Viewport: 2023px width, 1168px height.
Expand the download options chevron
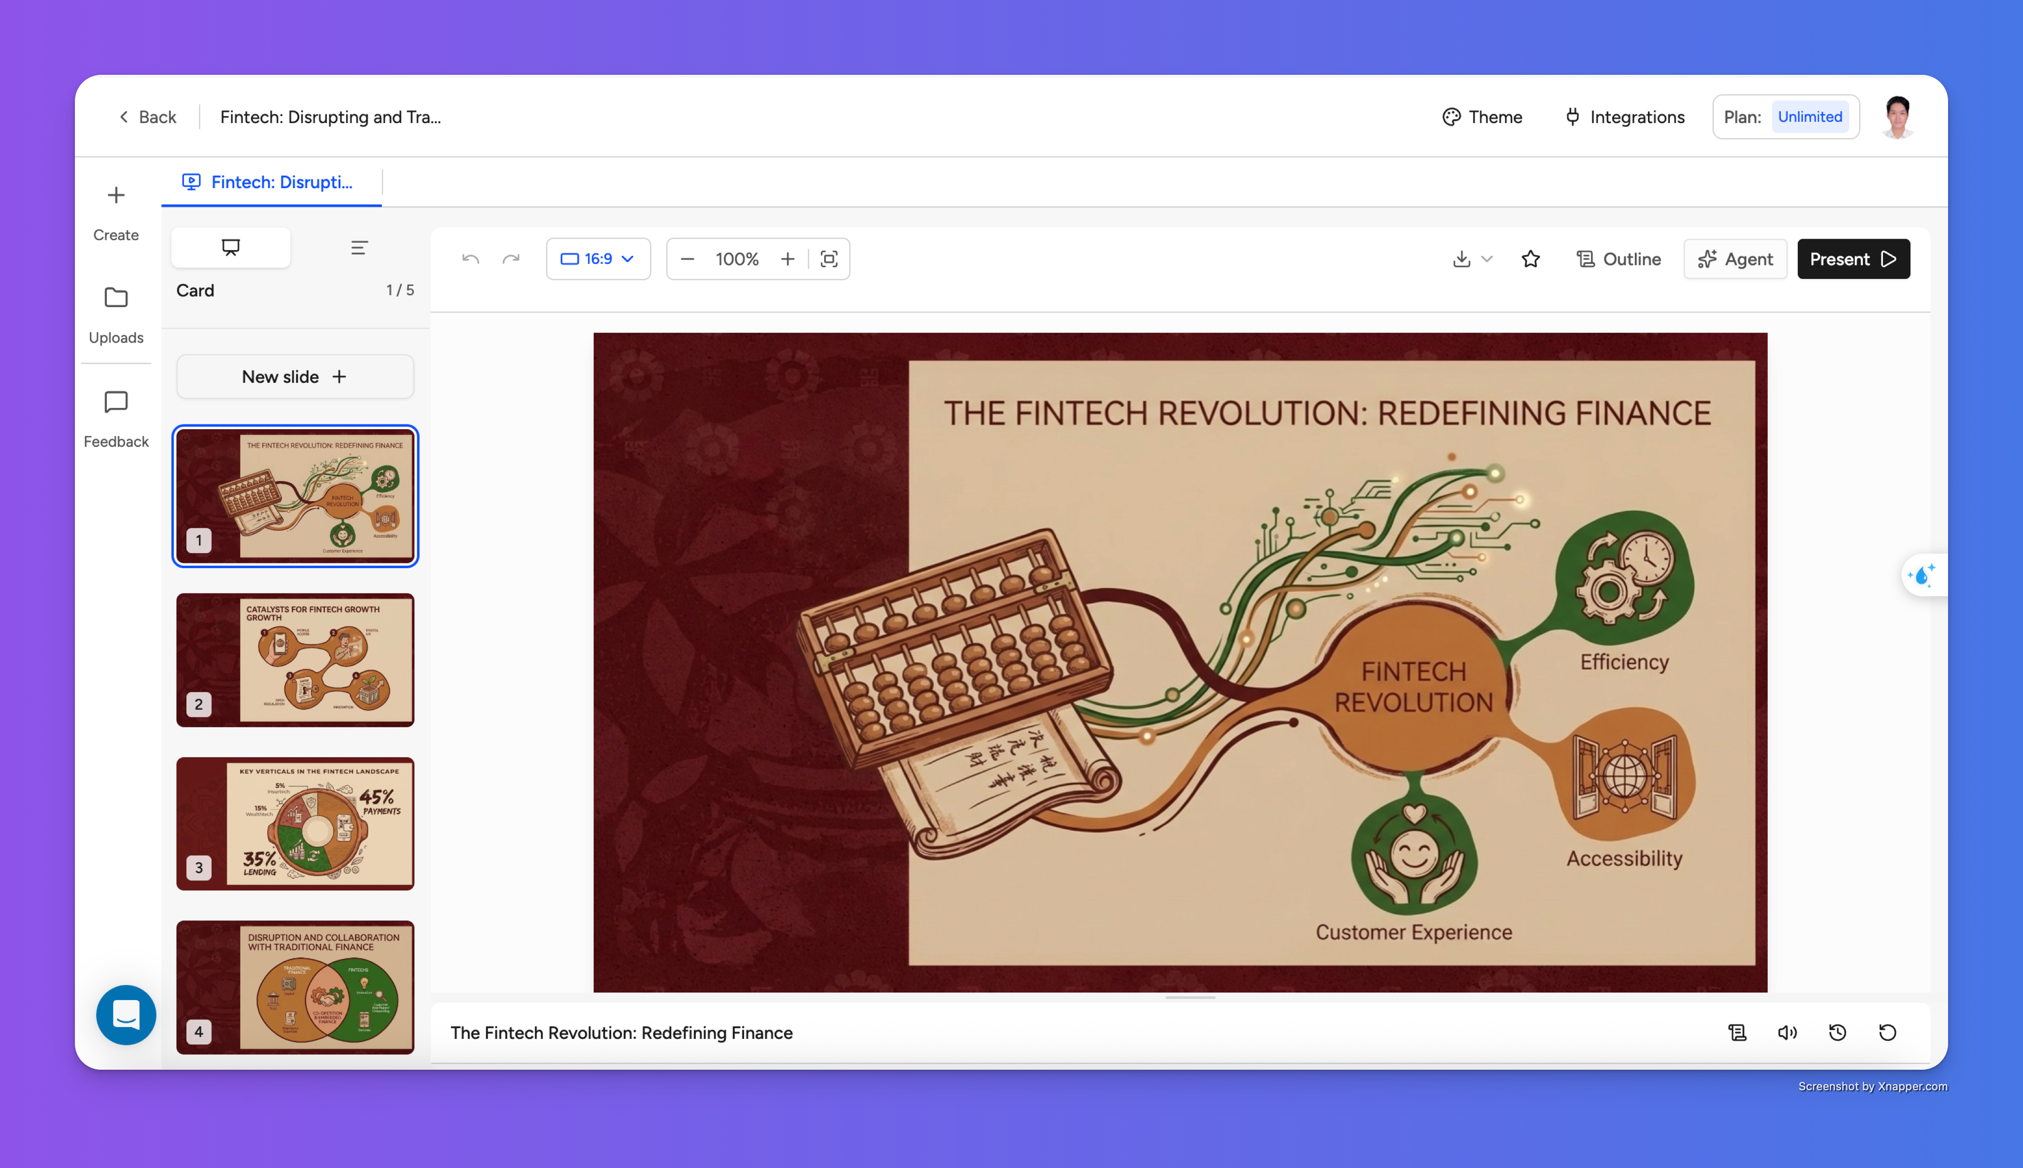click(x=1487, y=259)
